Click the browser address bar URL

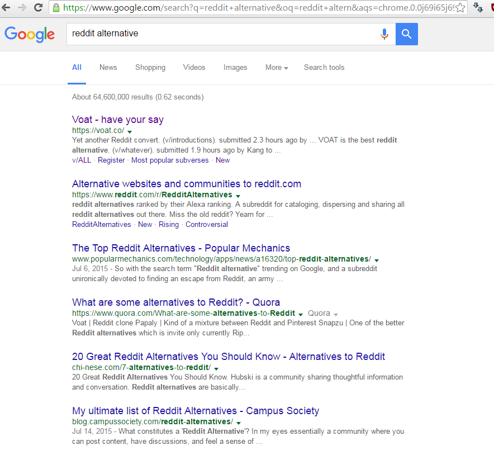(x=258, y=8)
